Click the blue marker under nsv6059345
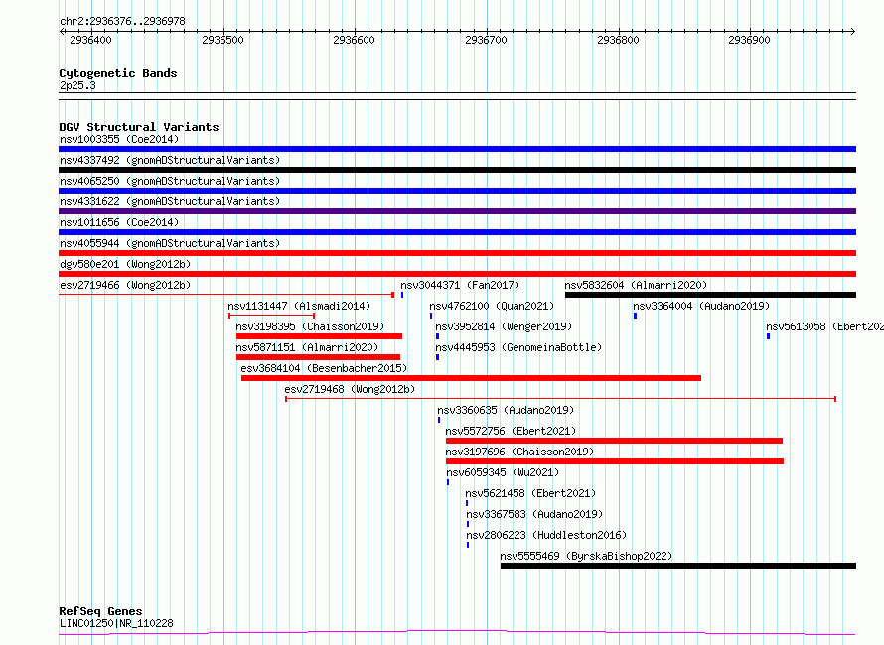The width and height of the screenshot is (884, 645). [448, 482]
